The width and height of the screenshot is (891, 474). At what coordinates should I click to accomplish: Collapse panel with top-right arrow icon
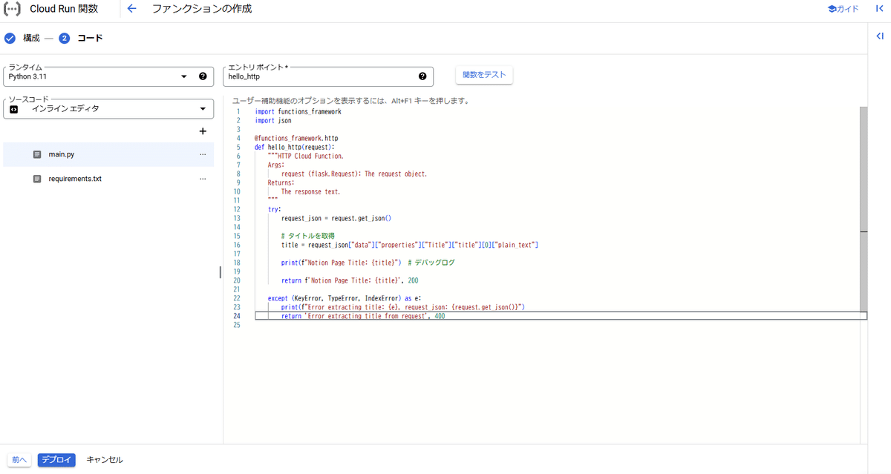879,9
